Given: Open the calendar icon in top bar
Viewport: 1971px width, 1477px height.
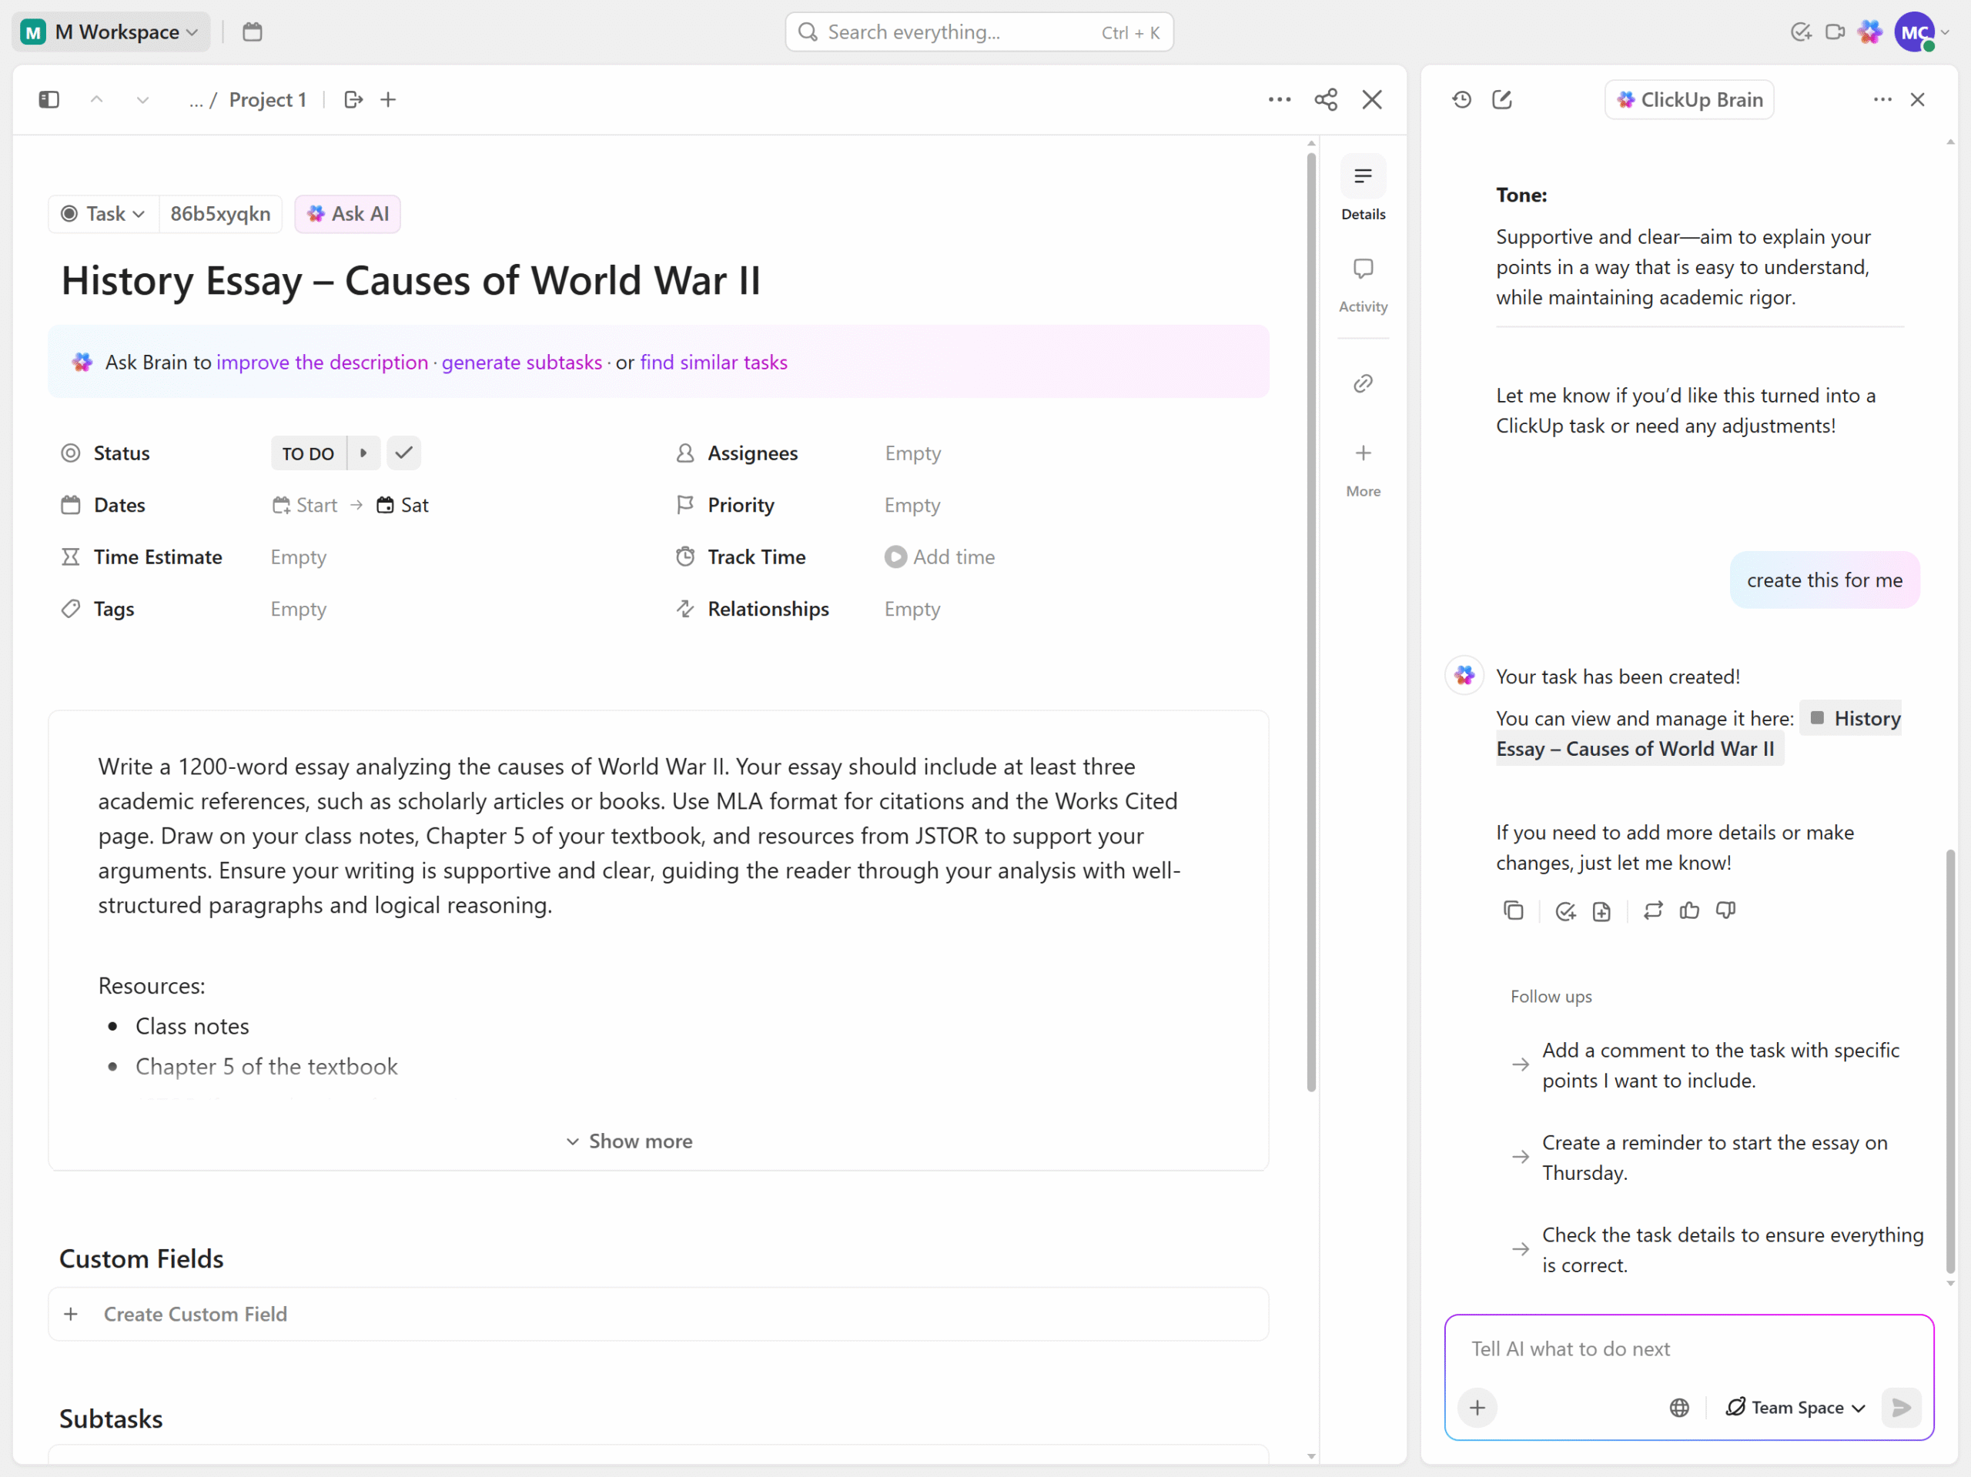Looking at the screenshot, I should tap(253, 32).
